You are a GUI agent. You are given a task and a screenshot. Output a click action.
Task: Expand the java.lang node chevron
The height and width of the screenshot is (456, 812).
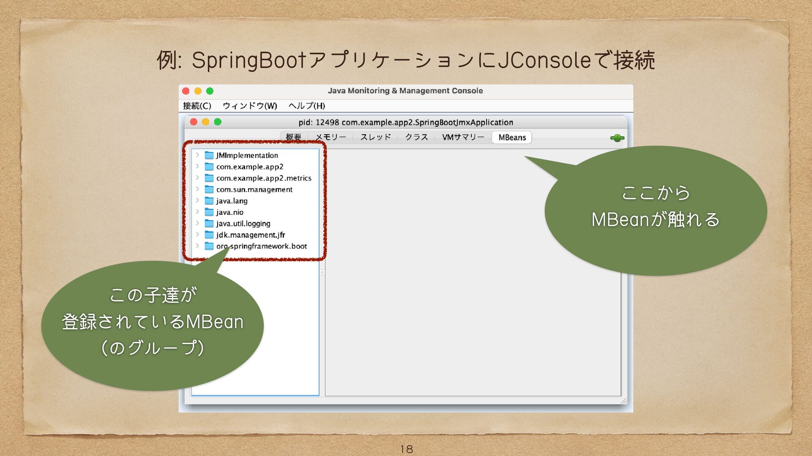coord(197,201)
